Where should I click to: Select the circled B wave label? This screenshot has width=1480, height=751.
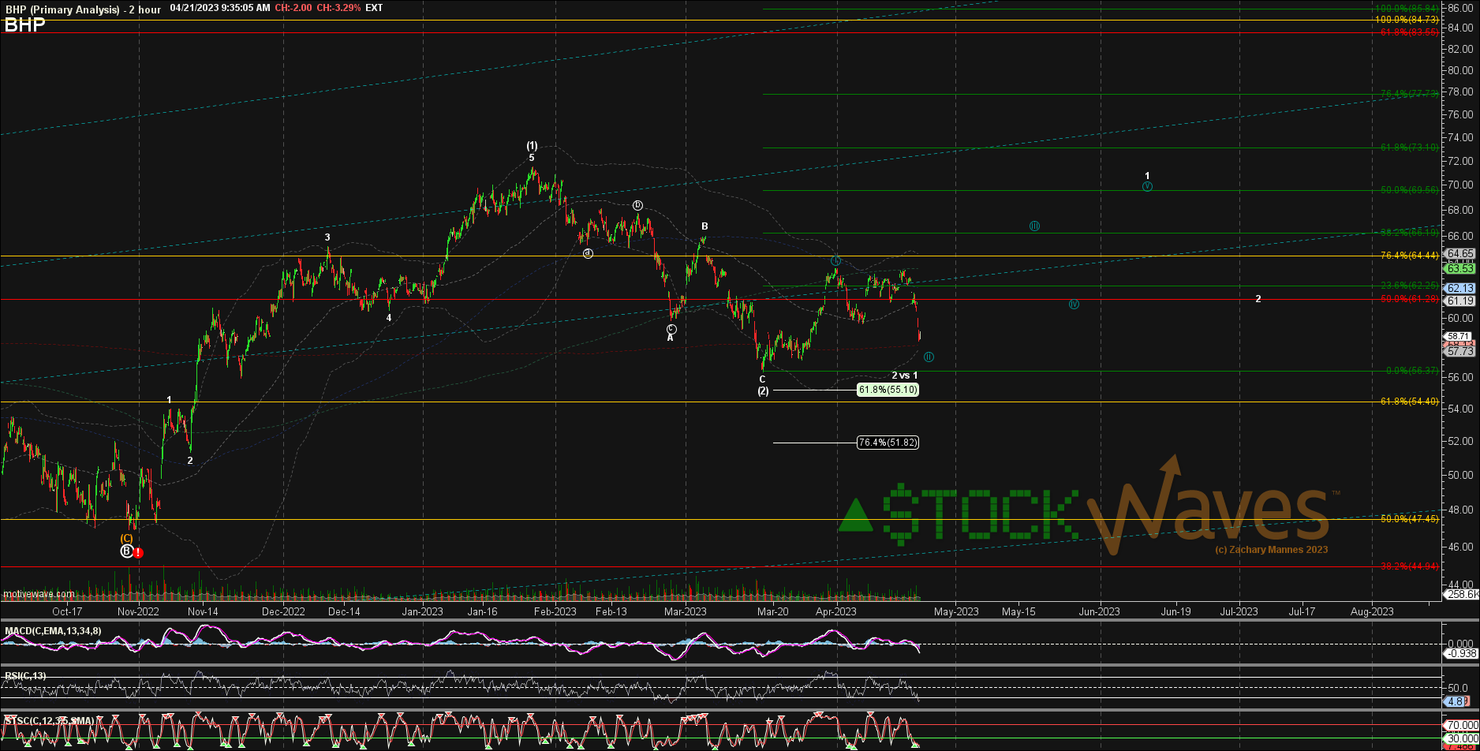126,551
